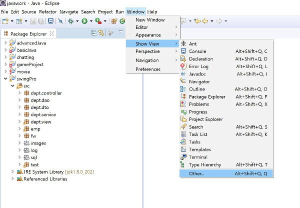Click the New Java Package icon
This screenshot has height=208, width=300.
point(114,21)
